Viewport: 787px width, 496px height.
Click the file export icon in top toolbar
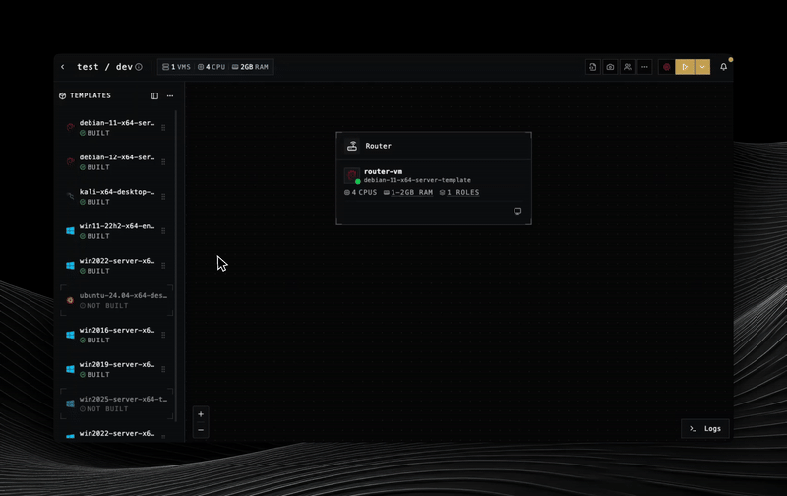(593, 67)
